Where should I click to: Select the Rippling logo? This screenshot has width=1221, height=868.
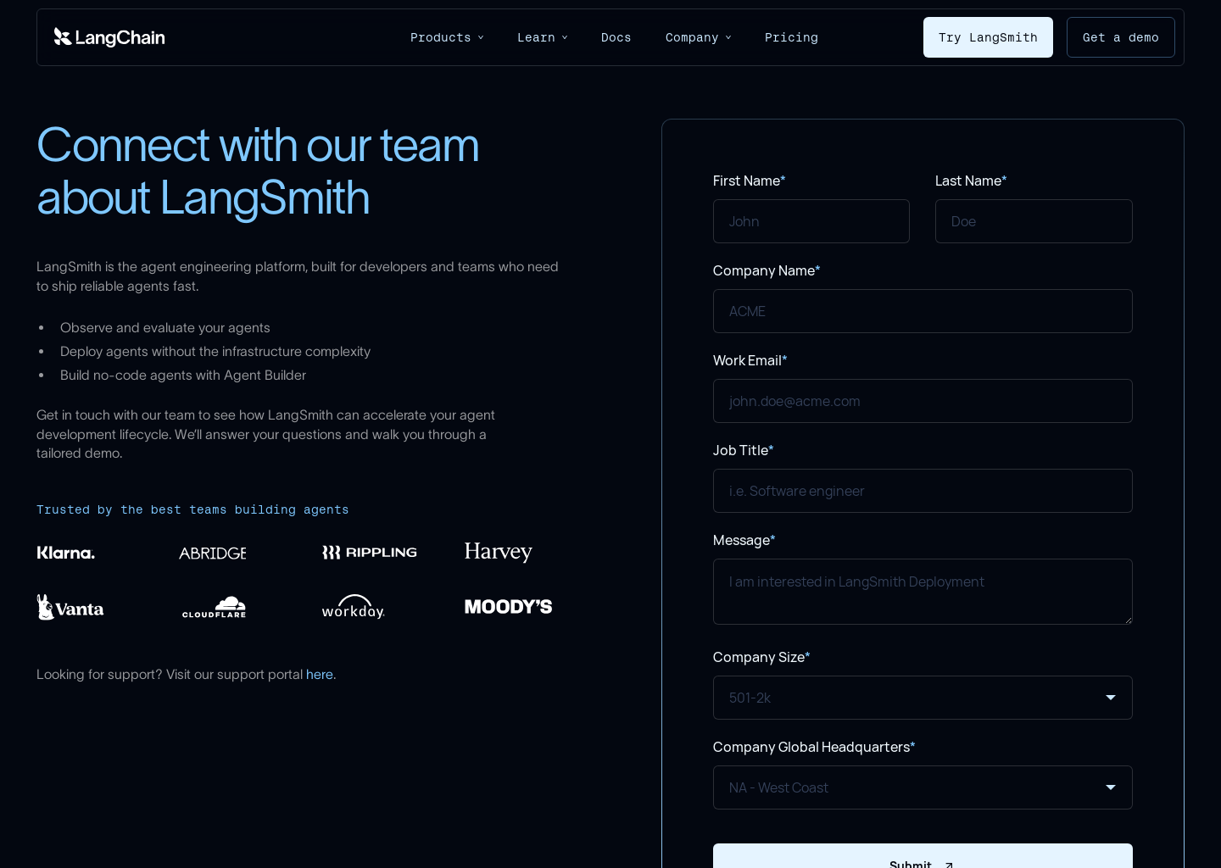tap(369, 552)
